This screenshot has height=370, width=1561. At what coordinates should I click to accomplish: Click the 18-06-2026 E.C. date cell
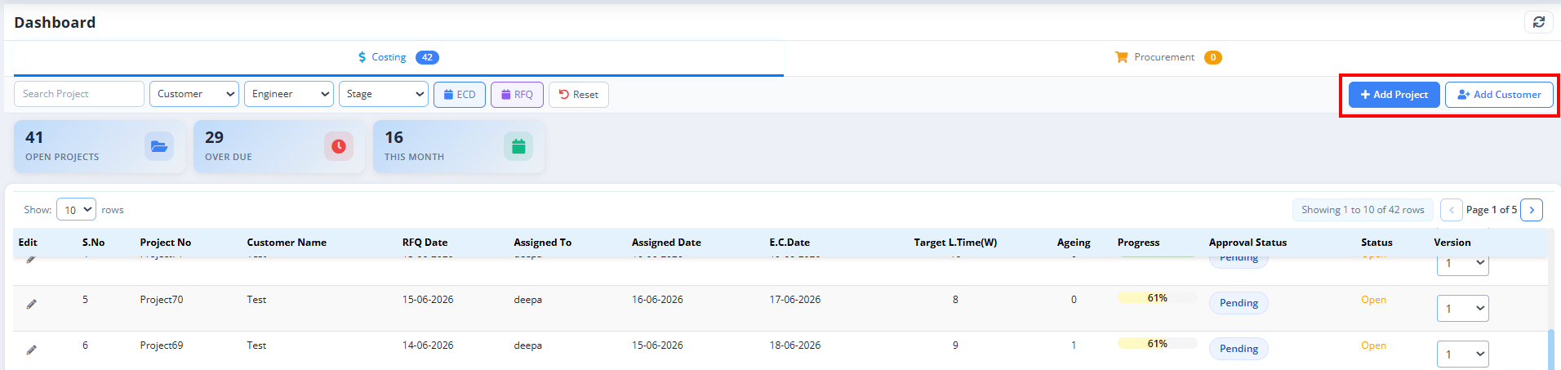(x=795, y=345)
